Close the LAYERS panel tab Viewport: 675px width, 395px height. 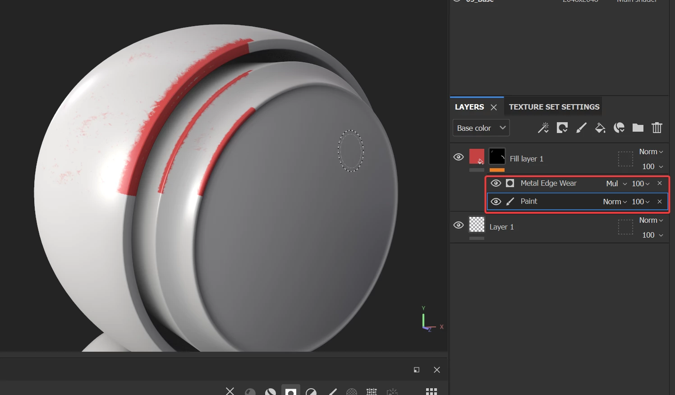(x=494, y=107)
